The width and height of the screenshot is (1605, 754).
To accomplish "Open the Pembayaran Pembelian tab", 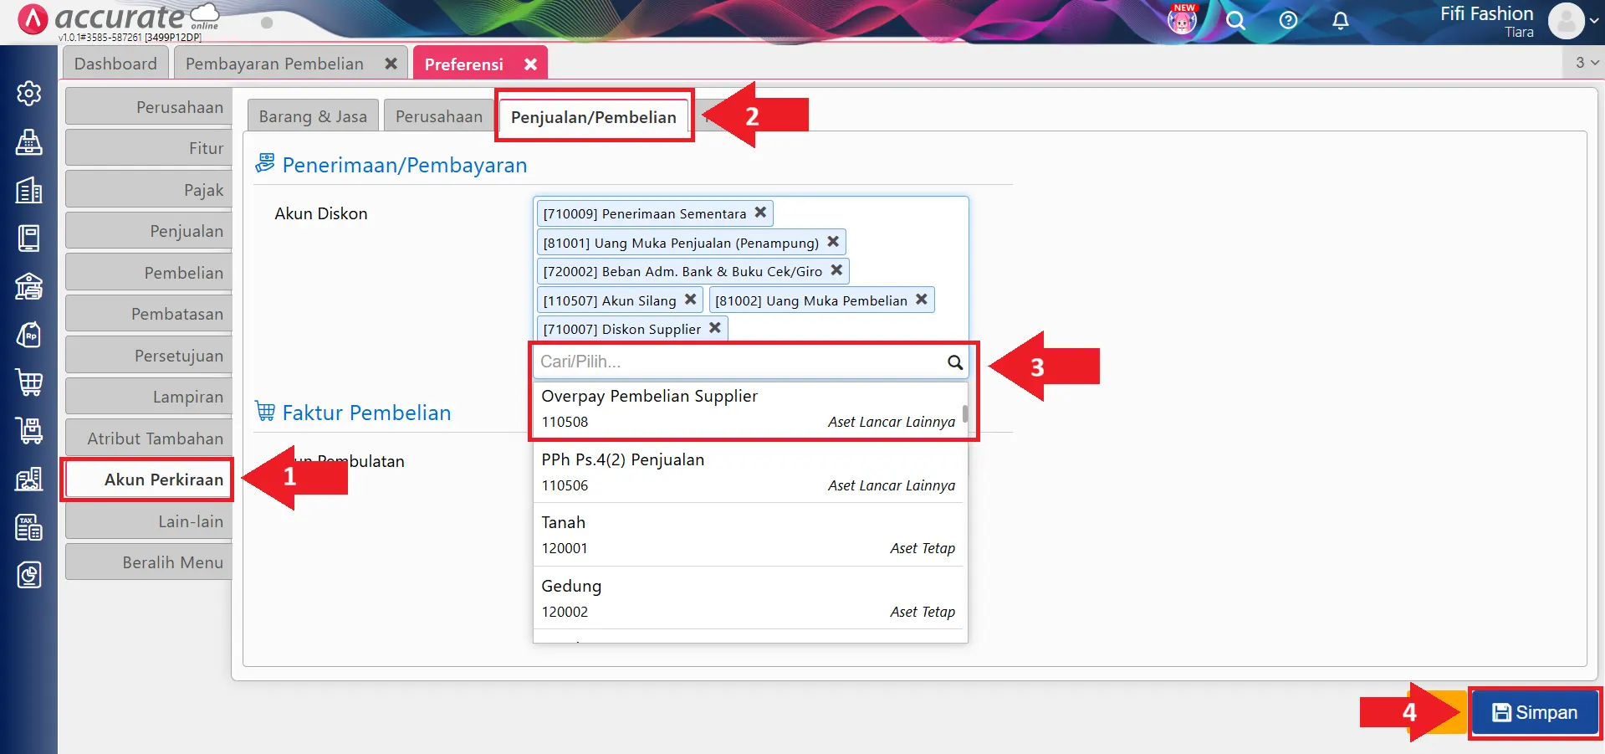I will pos(274,64).
